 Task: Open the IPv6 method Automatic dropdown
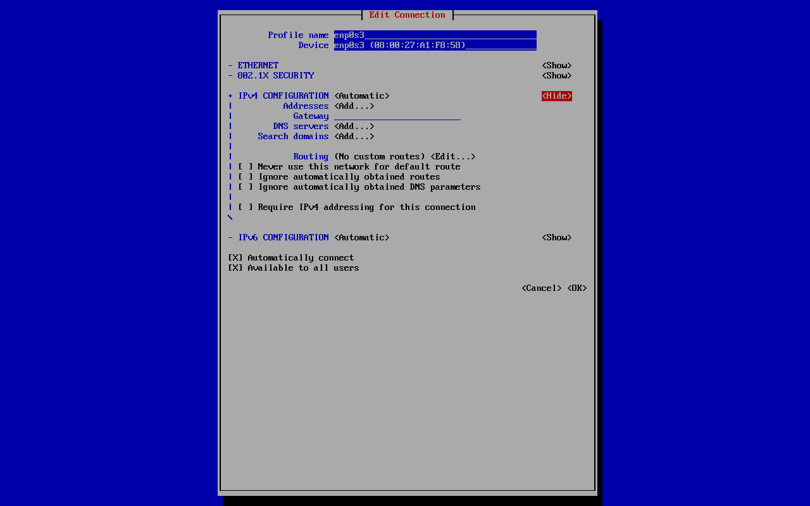(361, 238)
